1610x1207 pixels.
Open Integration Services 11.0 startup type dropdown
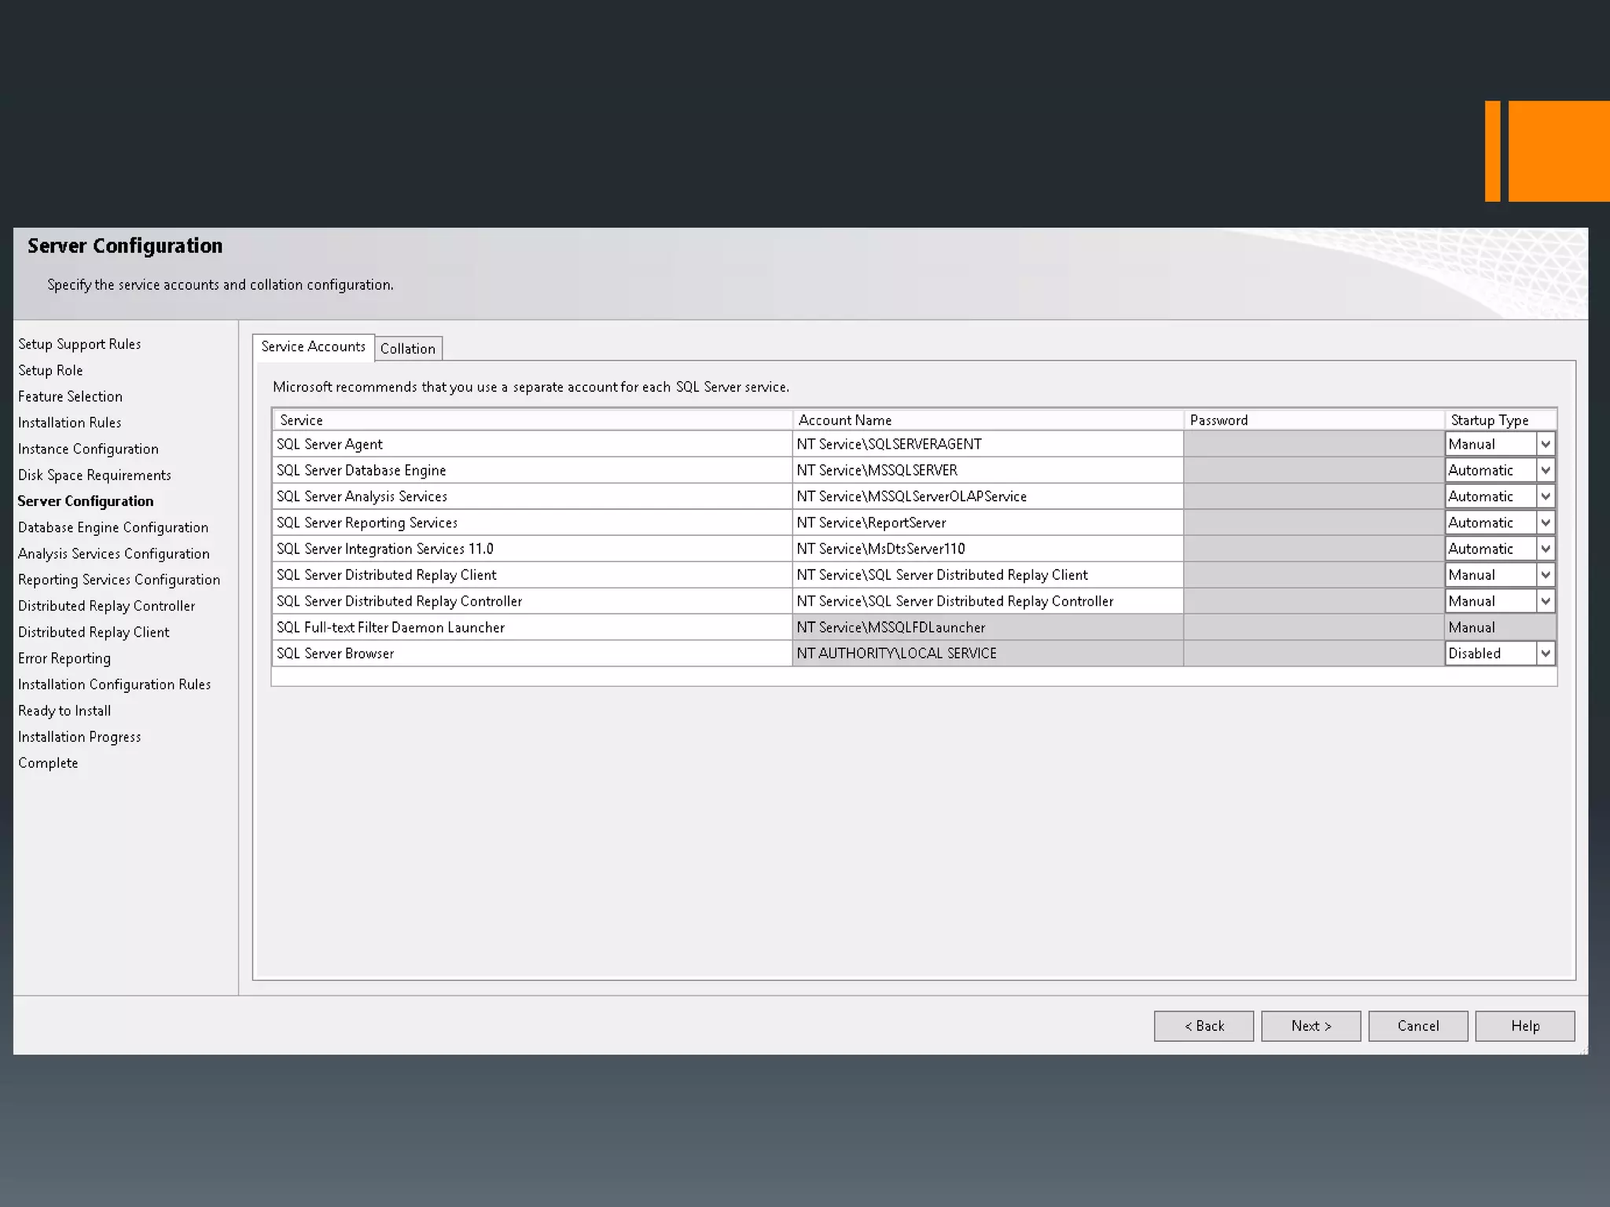click(1545, 548)
